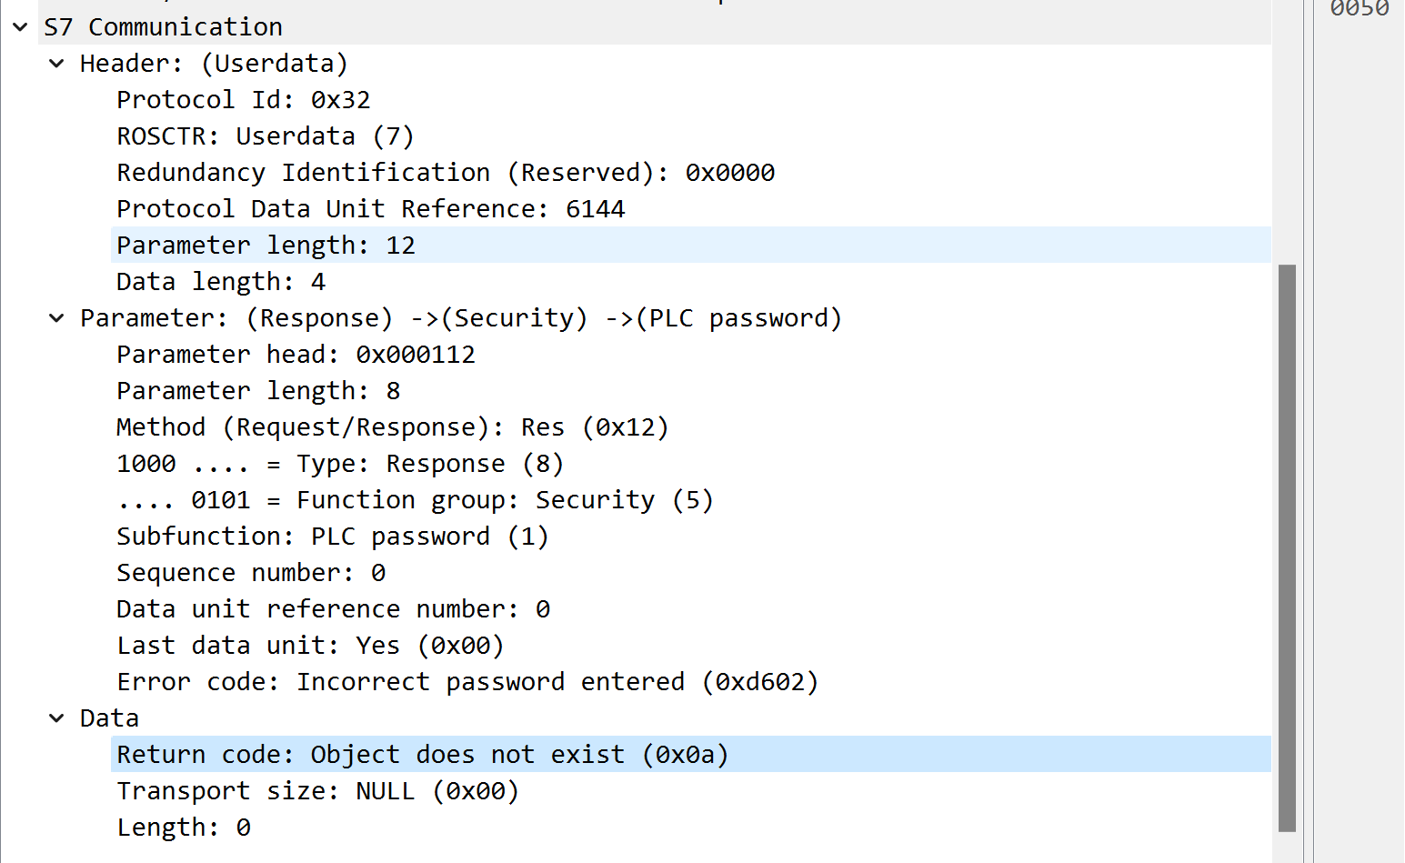The height and width of the screenshot is (863, 1405).
Task: Click the packet details vertical scrollbar
Action: click(1287, 546)
